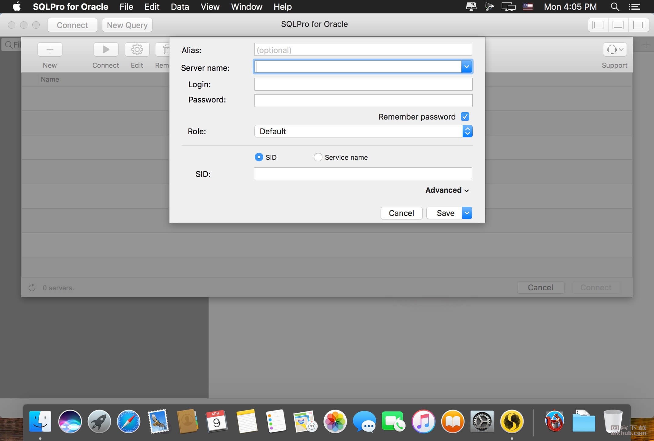Toggle the bottom panel layout icon
The width and height of the screenshot is (654, 441).
coord(618,25)
